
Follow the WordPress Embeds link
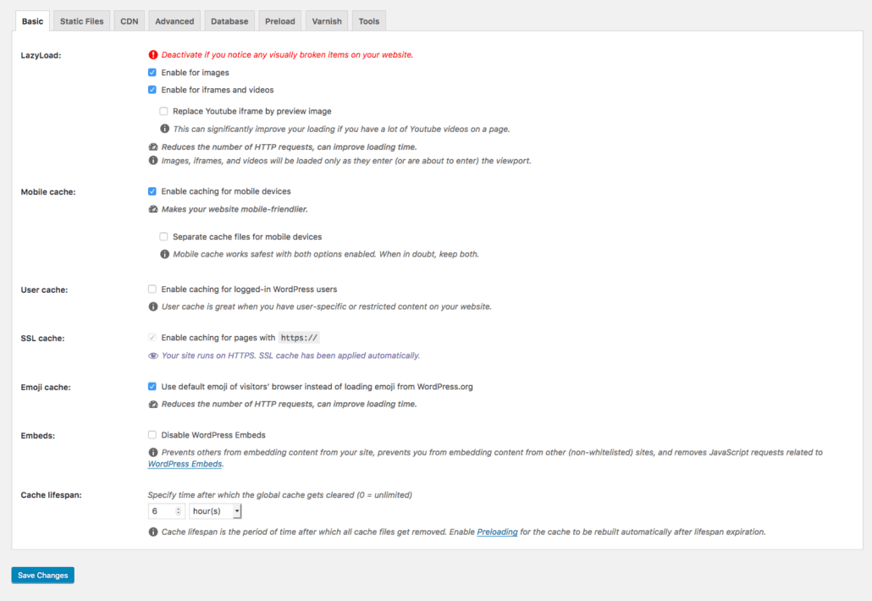[x=185, y=464]
